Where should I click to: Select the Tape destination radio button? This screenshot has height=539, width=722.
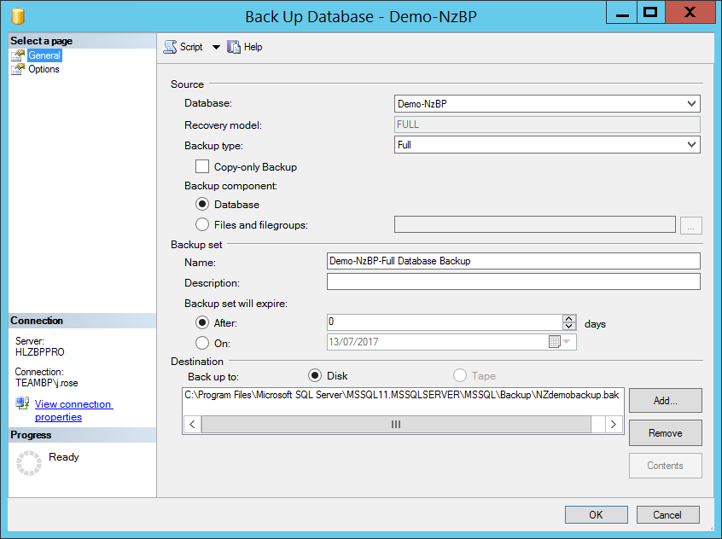tap(459, 375)
